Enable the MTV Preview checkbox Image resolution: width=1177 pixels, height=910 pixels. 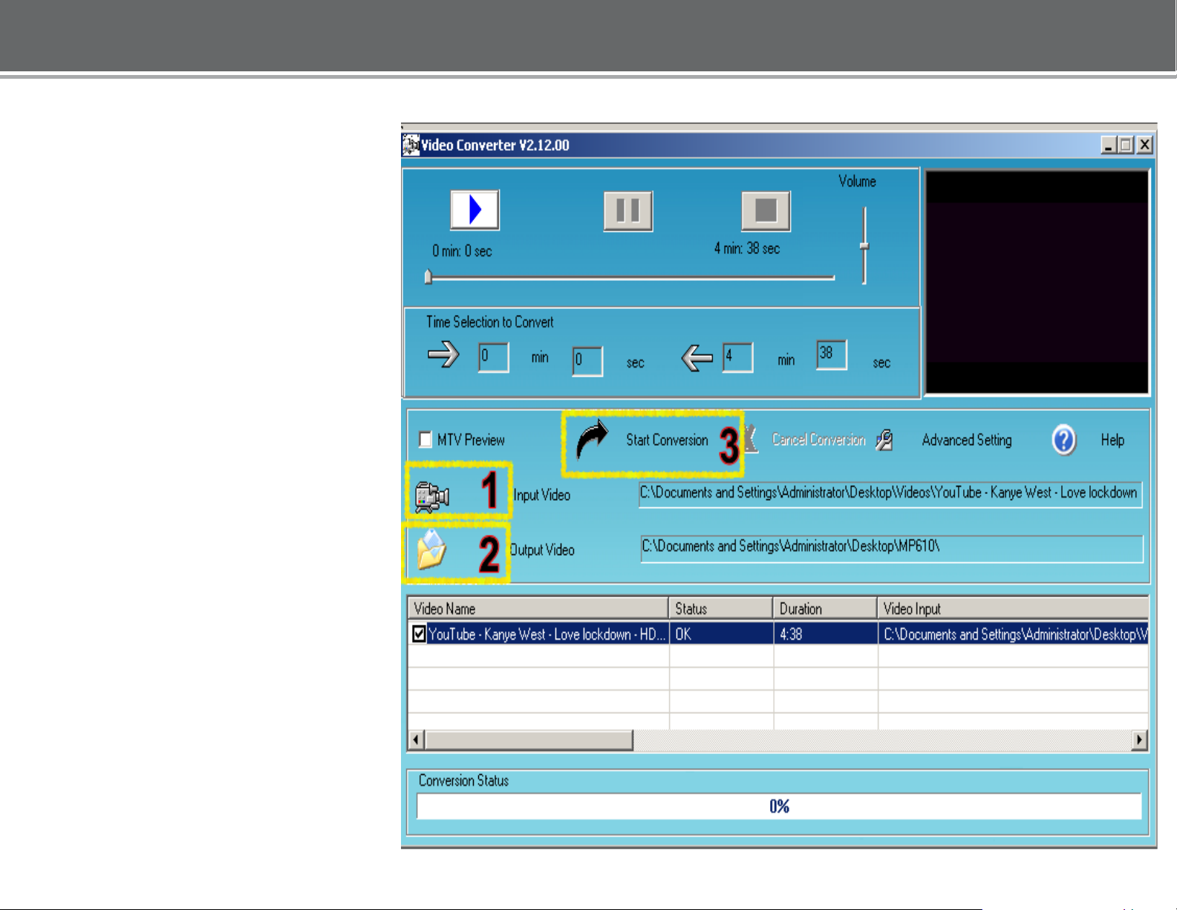point(426,440)
